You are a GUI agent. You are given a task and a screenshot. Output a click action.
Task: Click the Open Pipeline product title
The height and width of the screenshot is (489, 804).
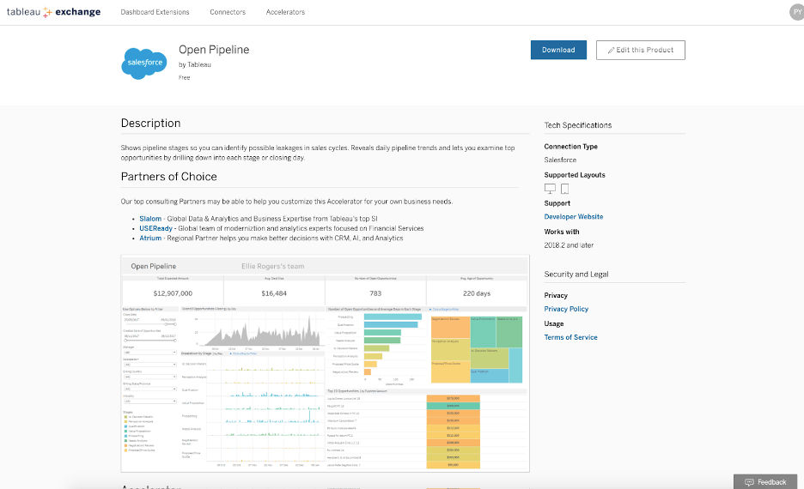coord(214,50)
